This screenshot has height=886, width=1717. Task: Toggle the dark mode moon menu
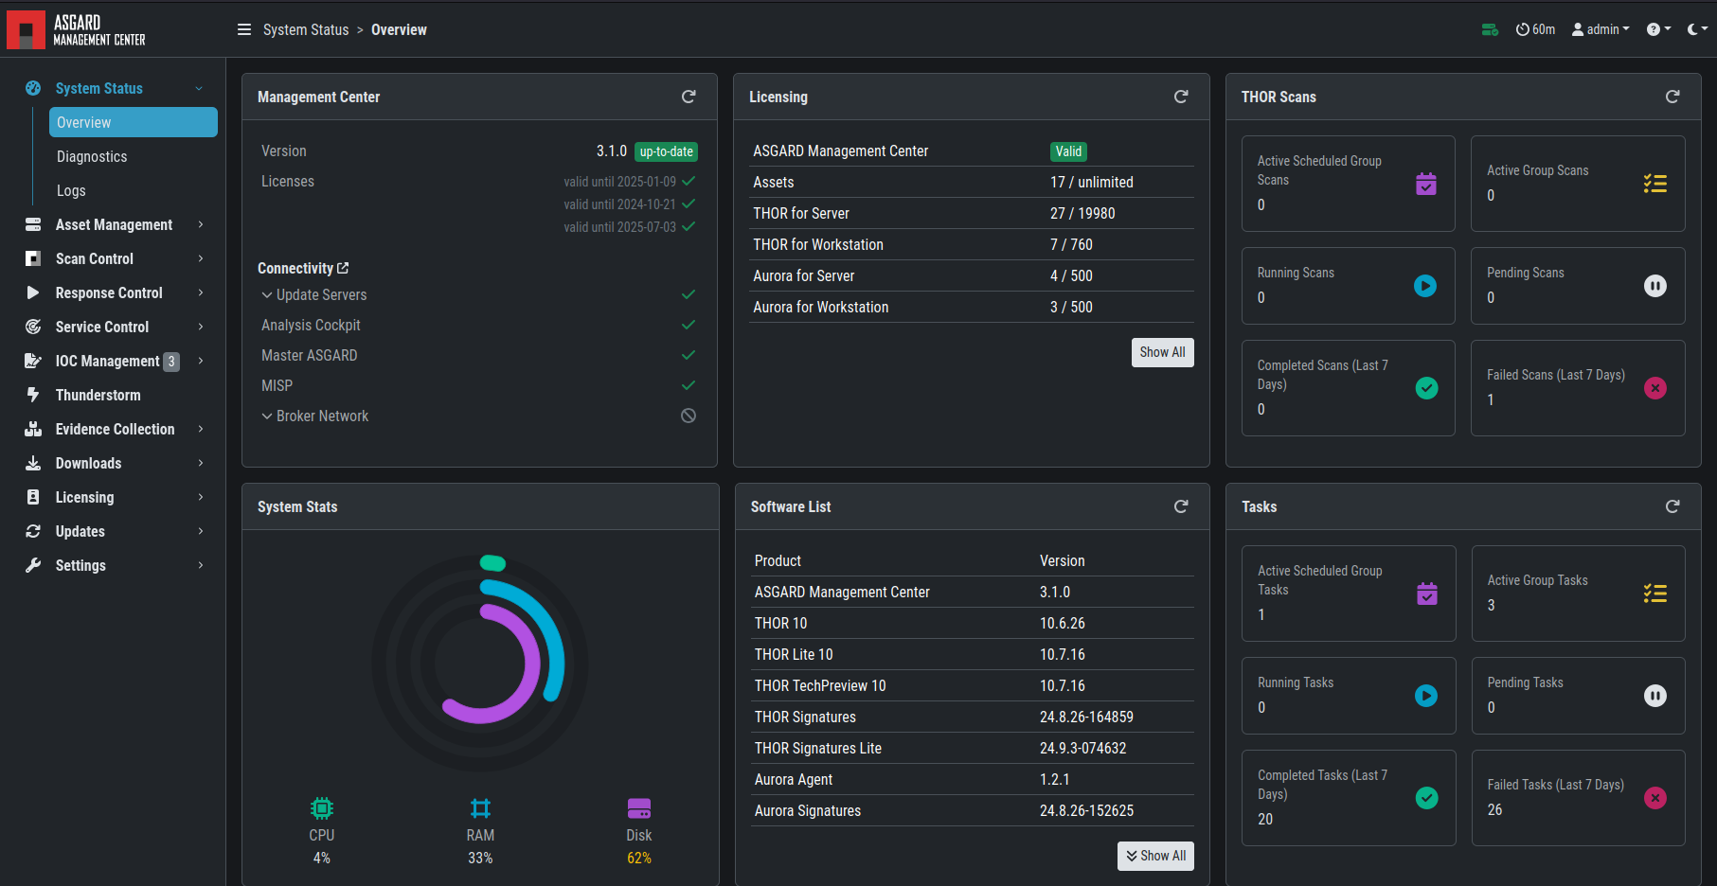click(x=1697, y=29)
